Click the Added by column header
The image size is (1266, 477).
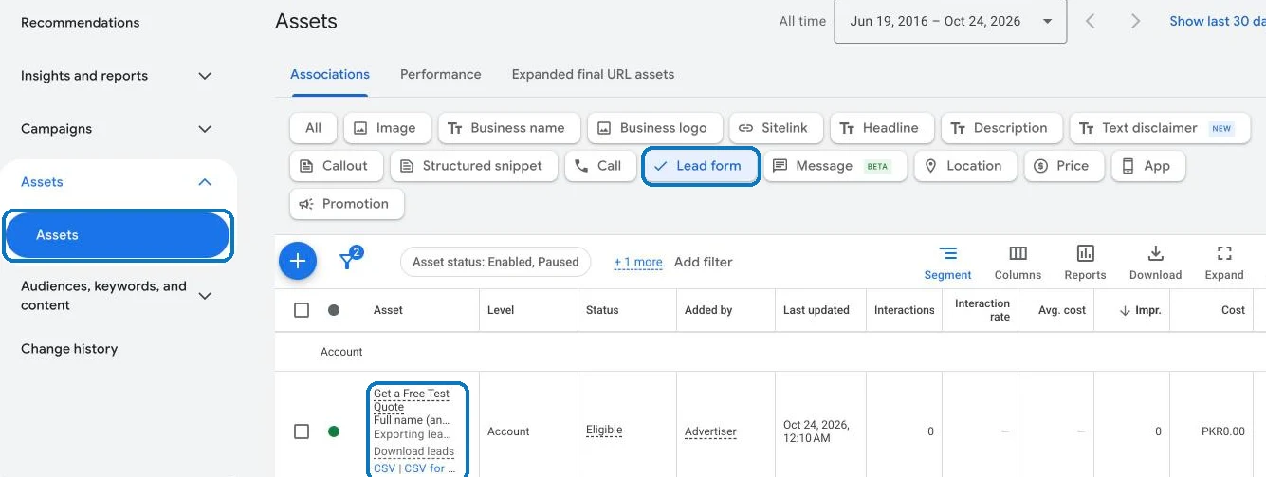(708, 310)
